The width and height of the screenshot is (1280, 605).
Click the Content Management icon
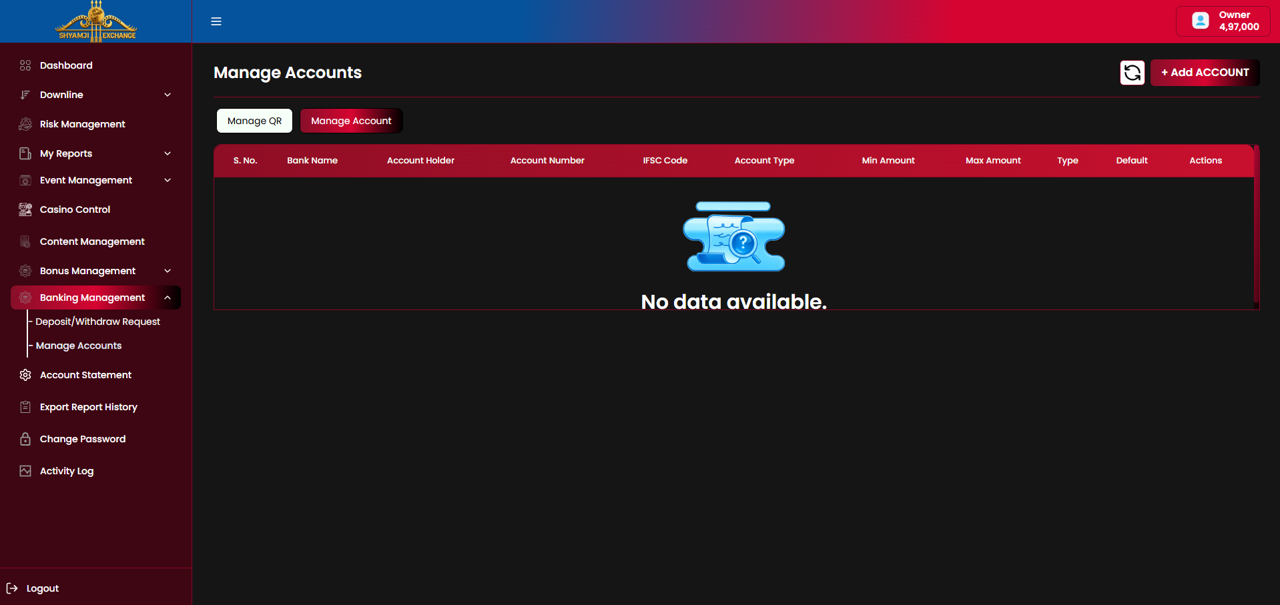25,241
